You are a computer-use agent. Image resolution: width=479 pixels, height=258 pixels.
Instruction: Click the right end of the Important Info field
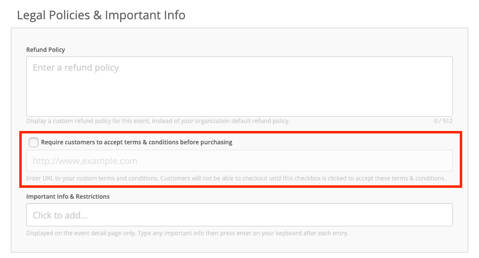click(440, 215)
